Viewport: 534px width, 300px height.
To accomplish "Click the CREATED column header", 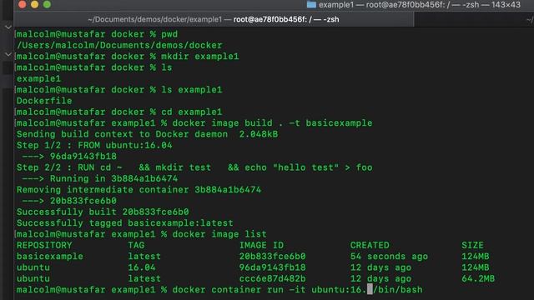I will [x=370, y=245].
